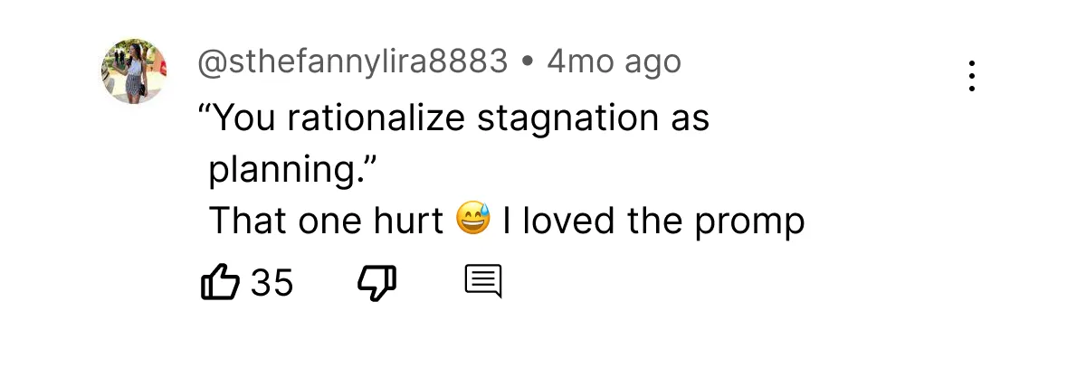Click the sweat-smile emoji in the comment
This screenshot has width=1067, height=377.
[472, 220]
